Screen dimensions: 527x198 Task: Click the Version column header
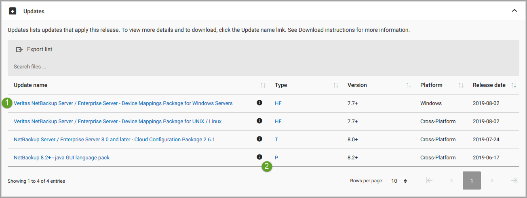(357, 85)
